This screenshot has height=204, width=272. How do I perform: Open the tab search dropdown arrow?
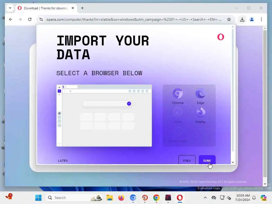[10, 8]
